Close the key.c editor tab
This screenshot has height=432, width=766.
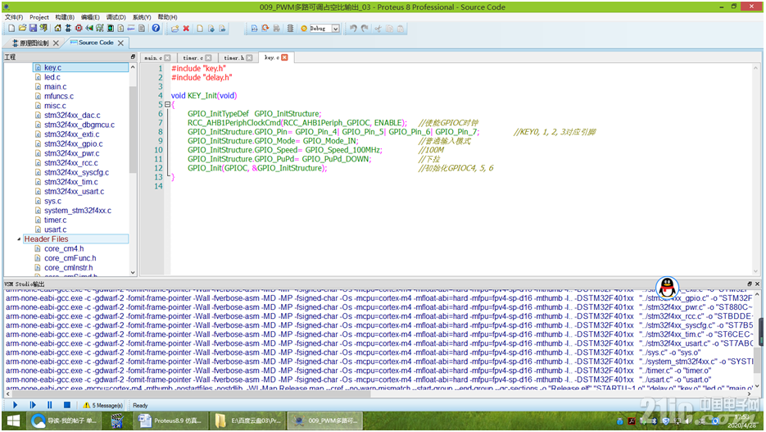(284, 57)
